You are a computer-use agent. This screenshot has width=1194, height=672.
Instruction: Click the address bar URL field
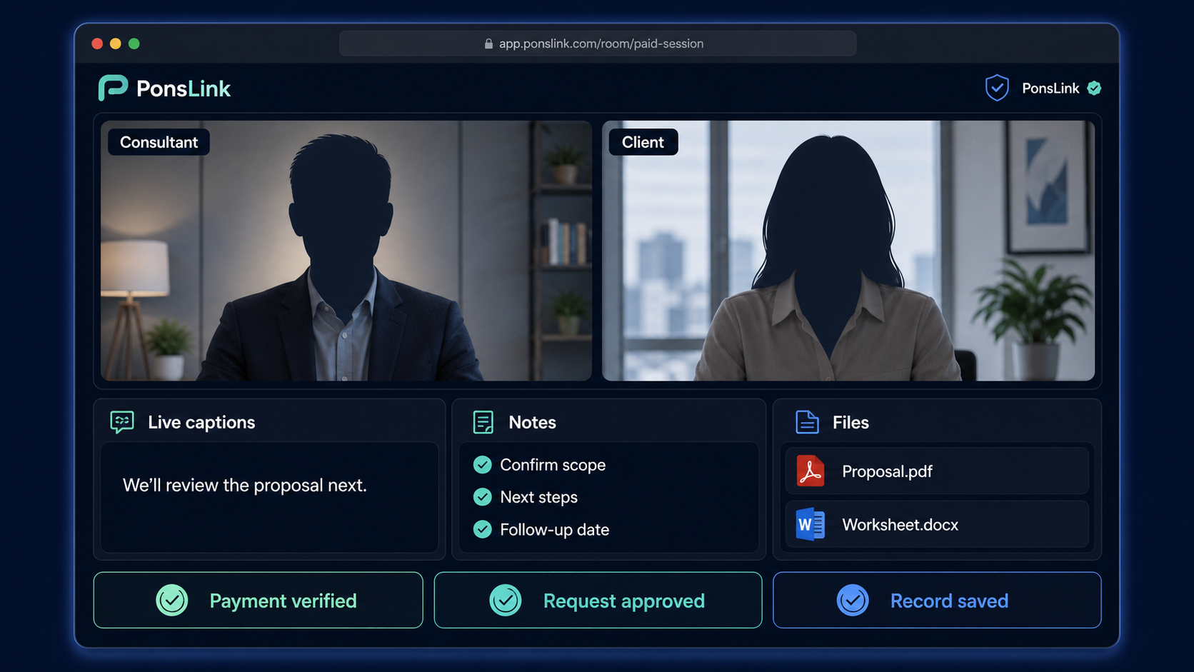click(x=598, y=44)
